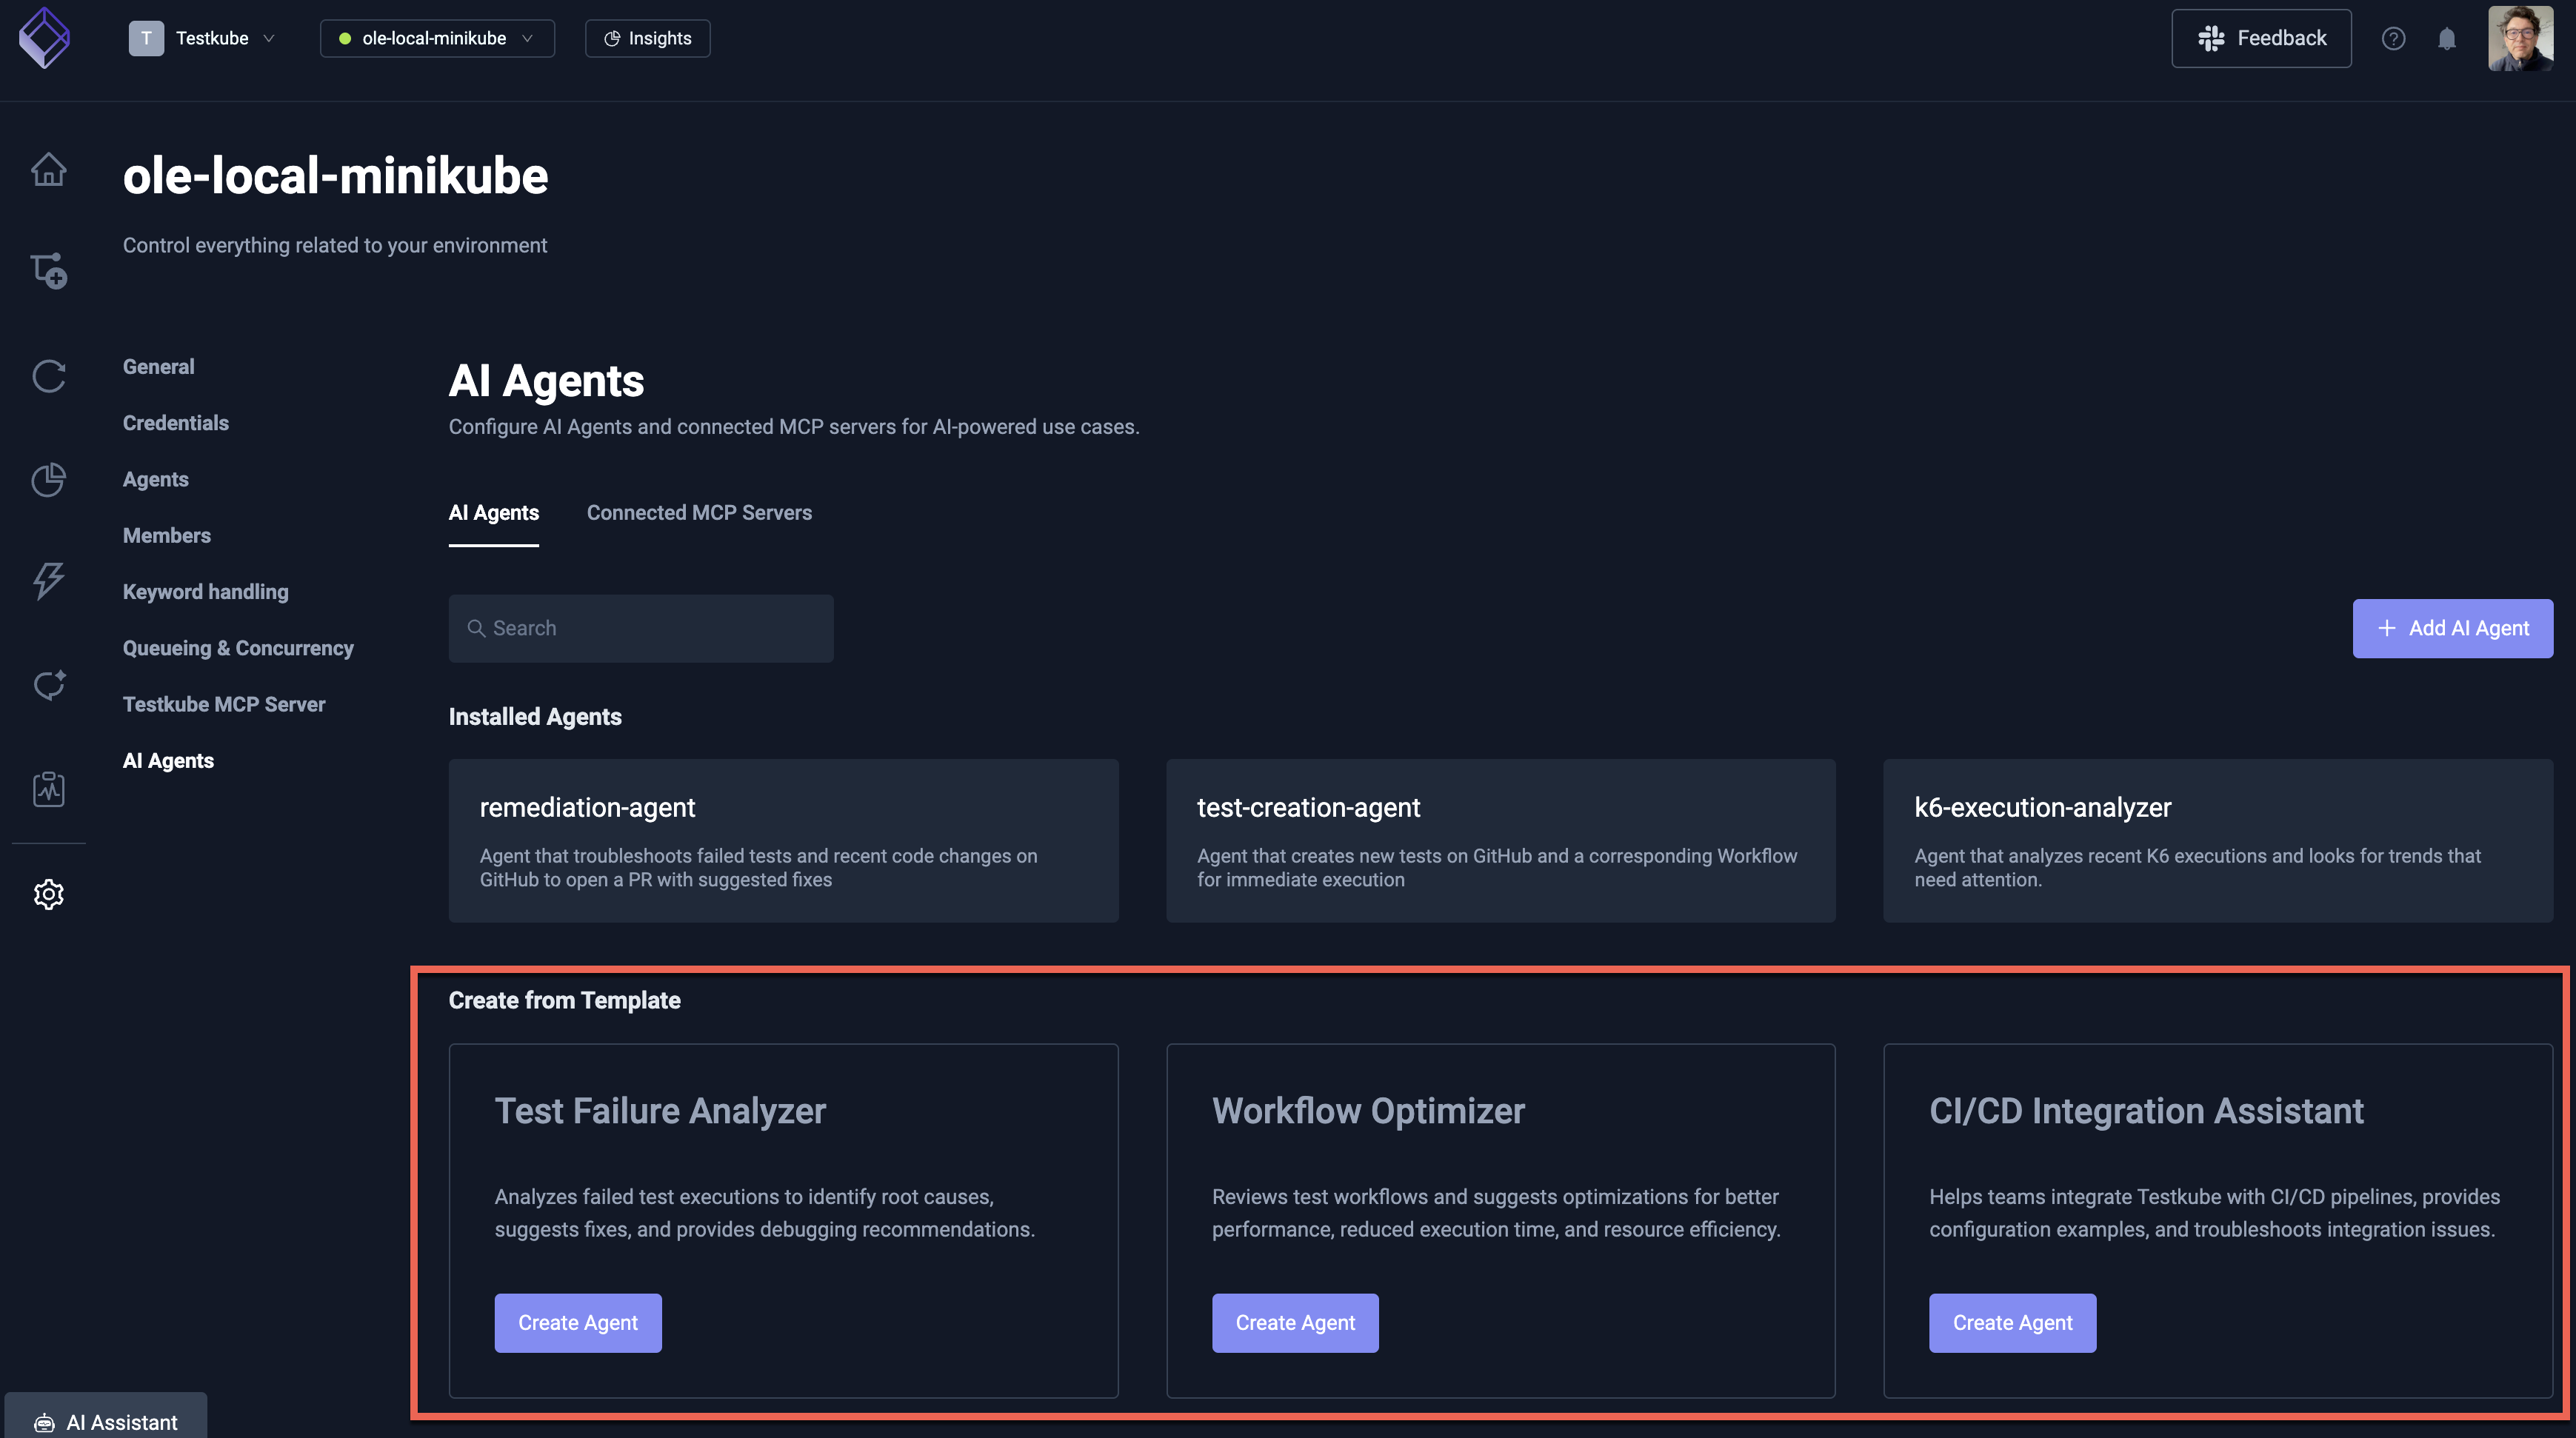Click the health monitoring clipboard icon
The width and height of the screenshot is (2576, 1438).
click(48, 789)
